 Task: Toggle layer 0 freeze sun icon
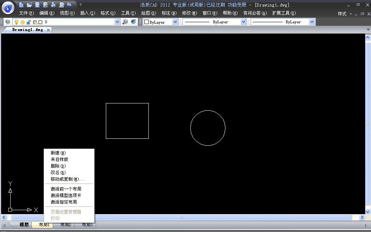point(23,22)
